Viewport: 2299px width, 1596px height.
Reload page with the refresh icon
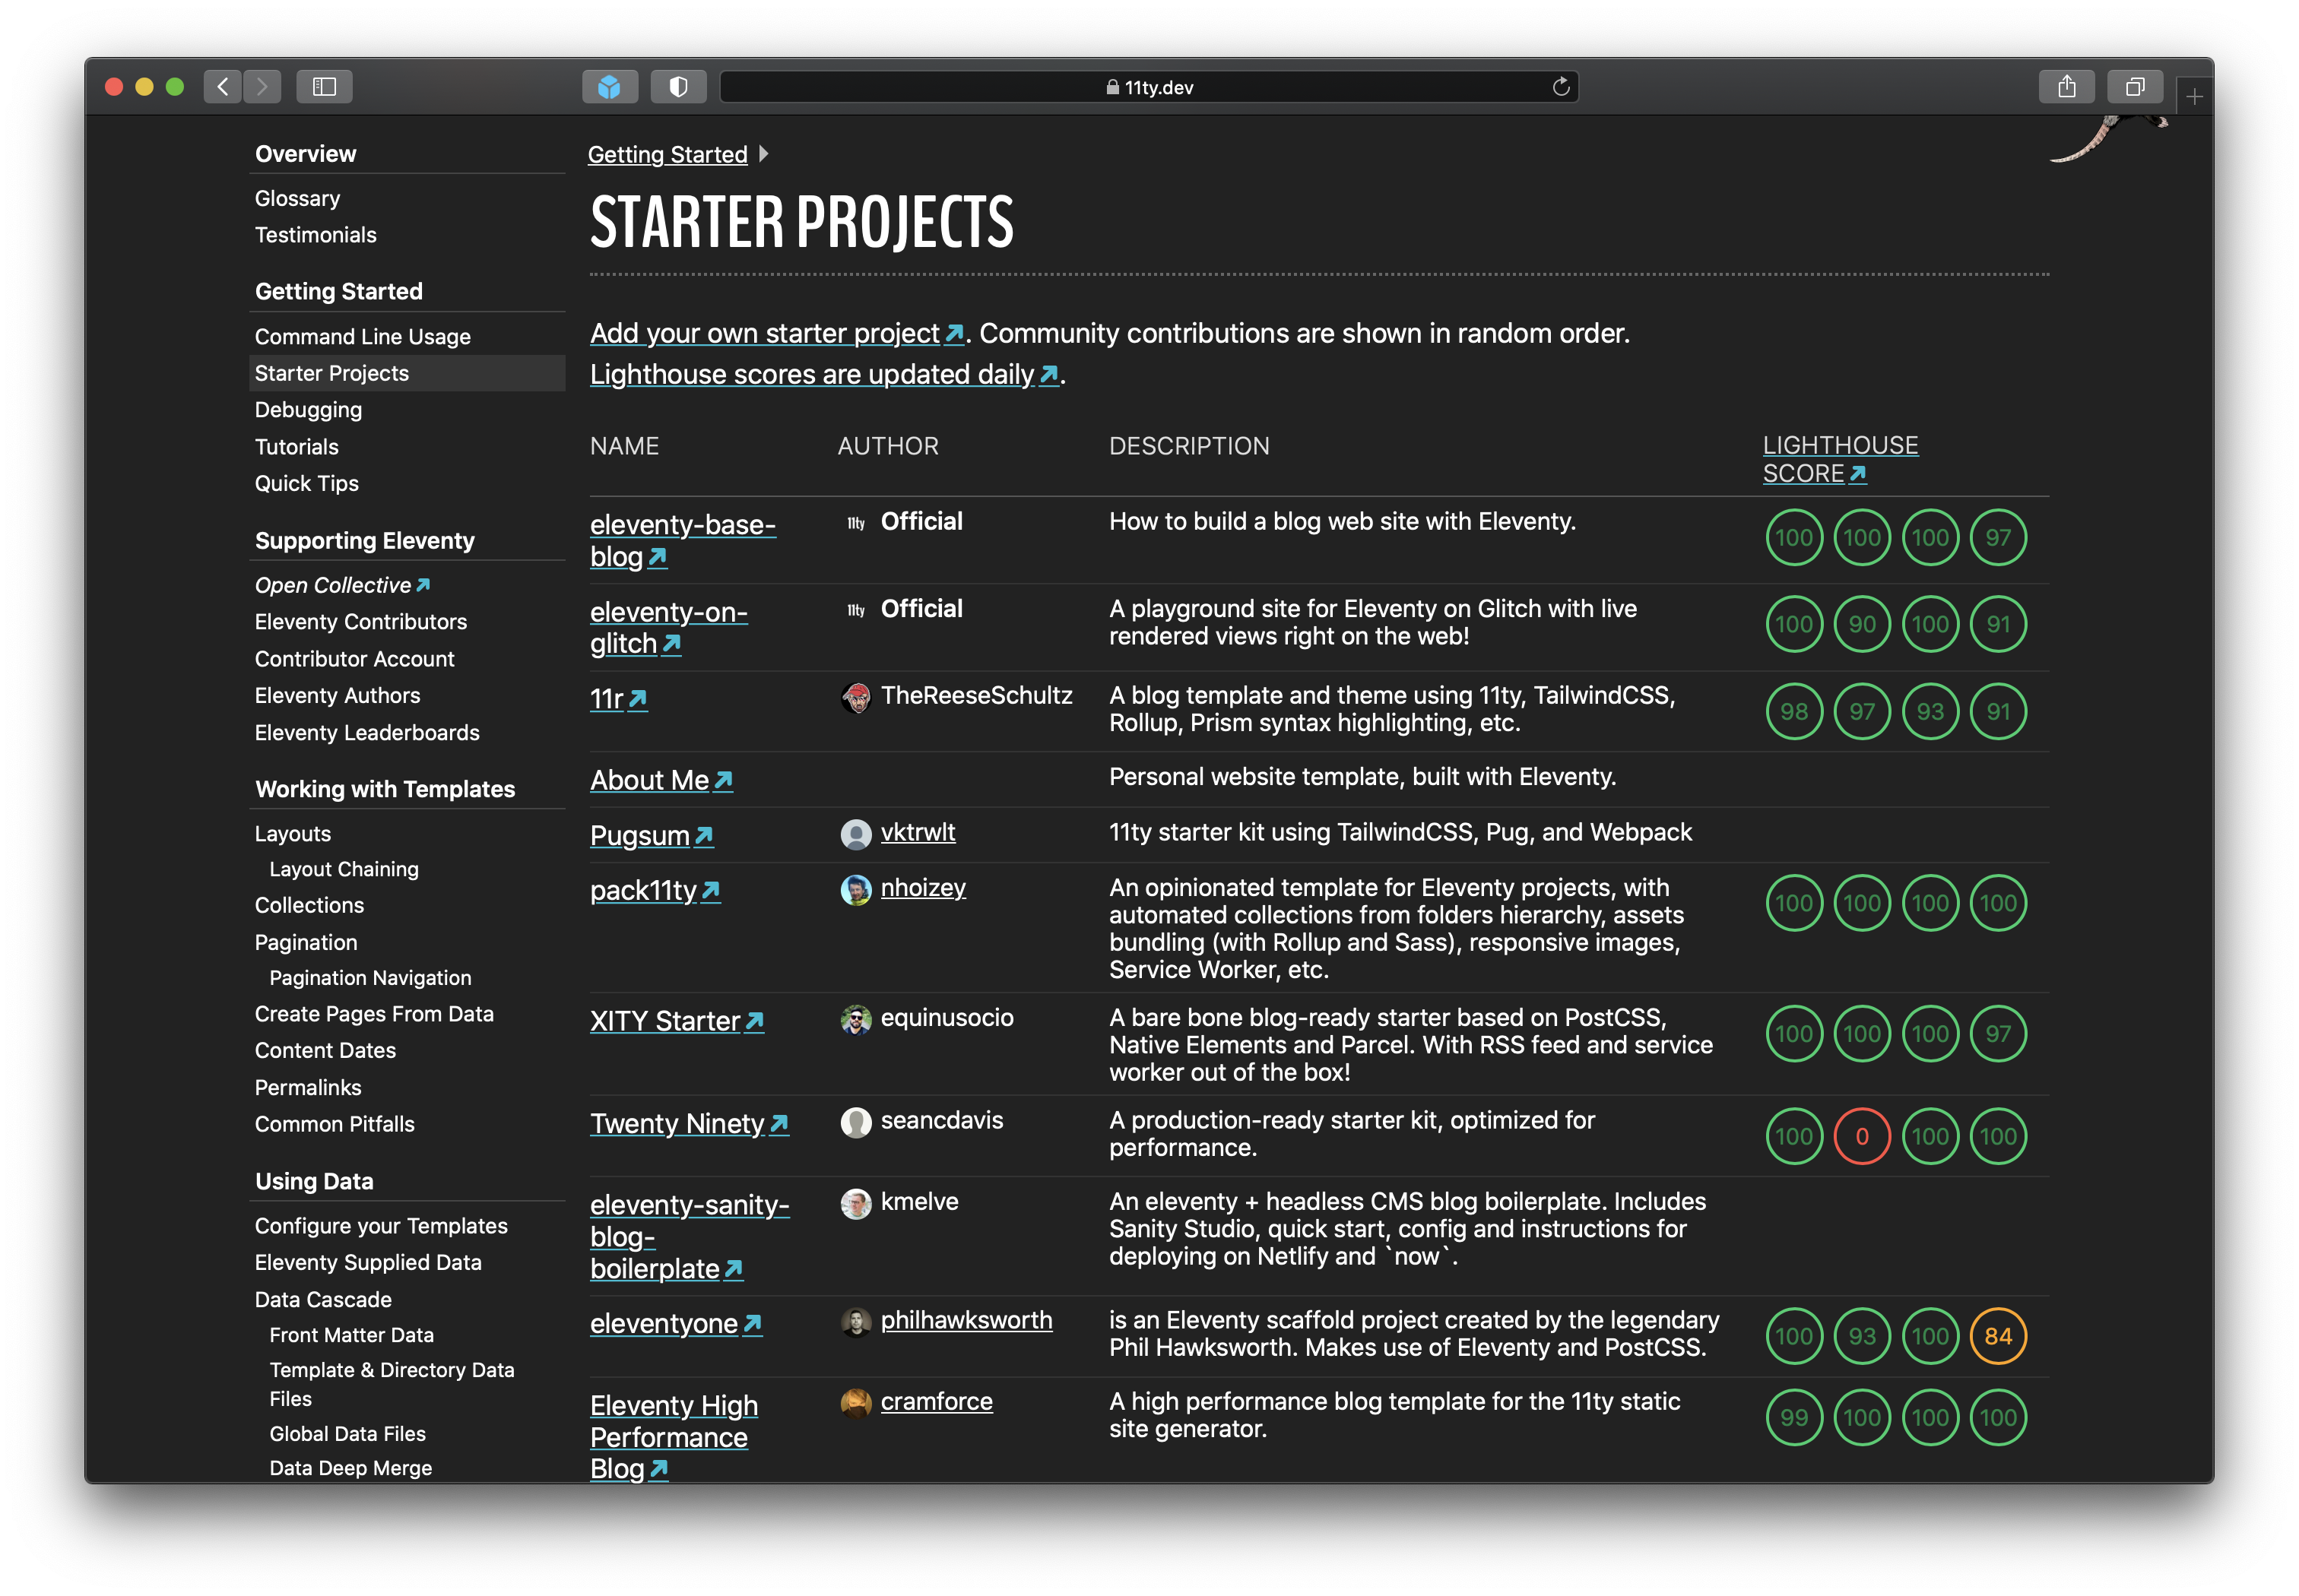[x=1561, y=87]
